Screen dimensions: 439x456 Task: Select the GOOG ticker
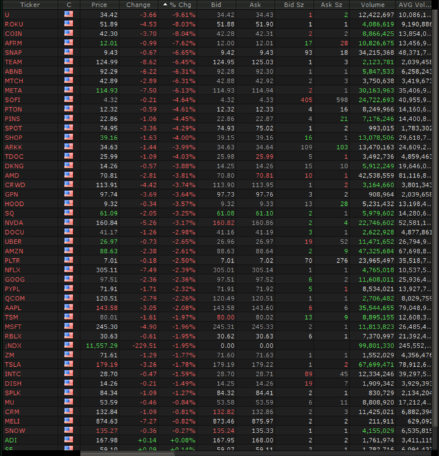[x=15, y=280]
